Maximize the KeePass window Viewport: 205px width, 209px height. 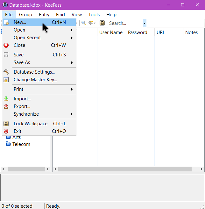click(x=183, y=5)
